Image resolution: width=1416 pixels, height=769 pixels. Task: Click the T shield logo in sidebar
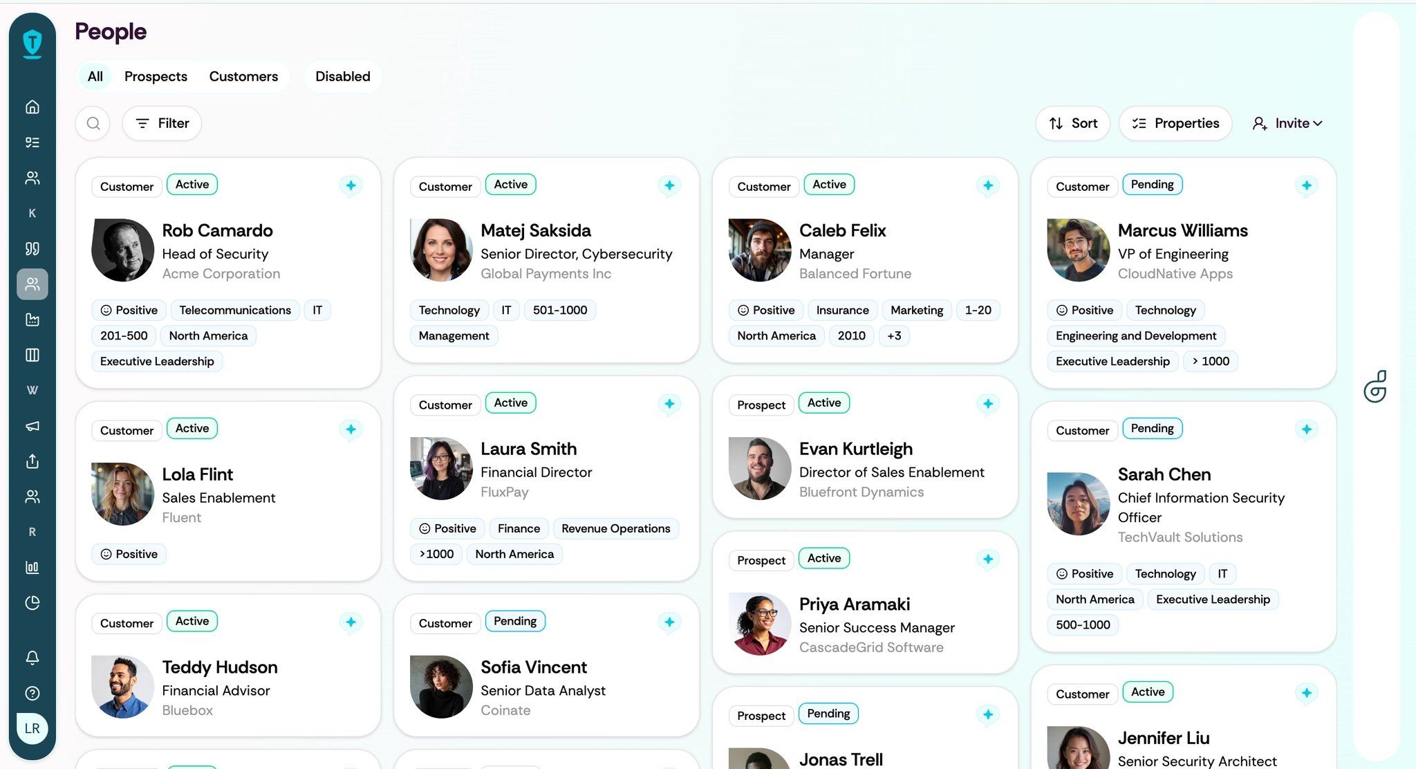coord(32,44)
